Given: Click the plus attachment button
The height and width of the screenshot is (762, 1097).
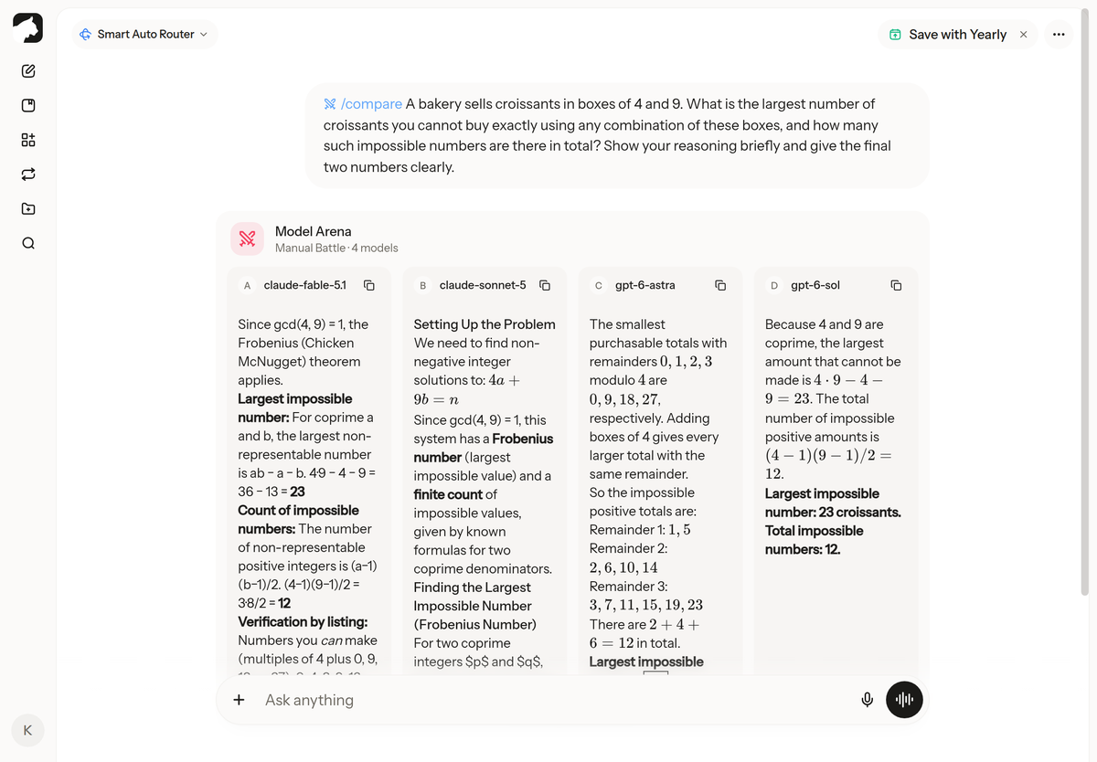Looking at the screenshot, I should click(239, 700).
